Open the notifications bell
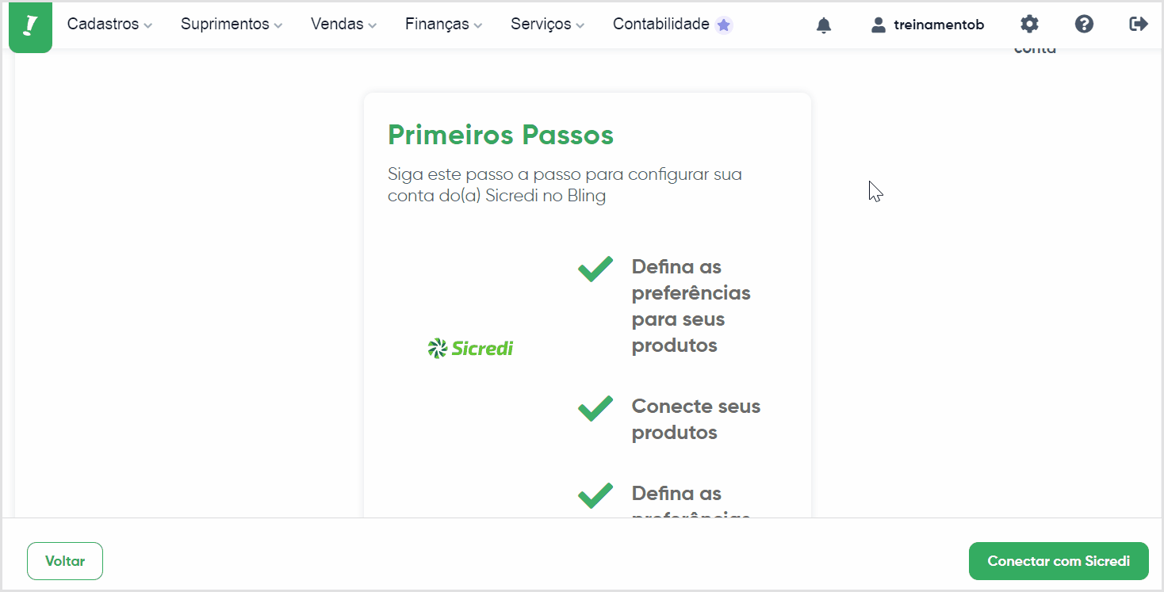This screenshot has height=592, width=1164. [824, 25]
